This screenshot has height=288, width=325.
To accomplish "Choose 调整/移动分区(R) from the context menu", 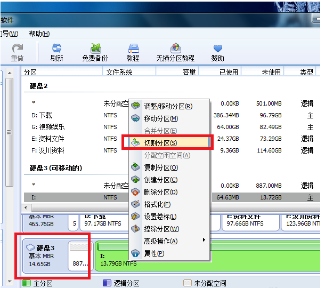I will (169, 106).
